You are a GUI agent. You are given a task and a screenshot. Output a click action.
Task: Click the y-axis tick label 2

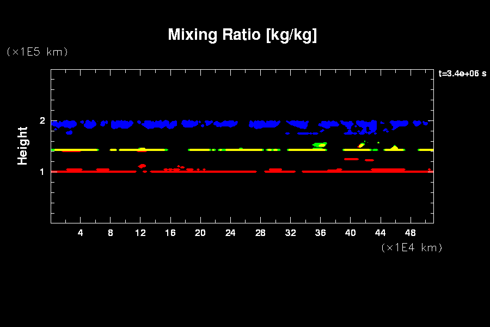(42, 121)
